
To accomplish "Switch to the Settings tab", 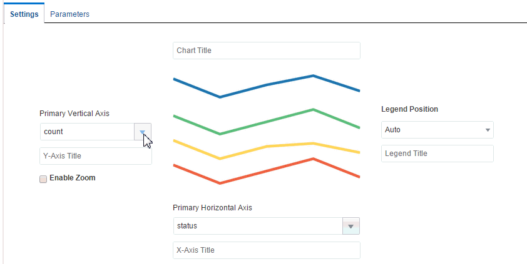I will (x=24, y=14).
